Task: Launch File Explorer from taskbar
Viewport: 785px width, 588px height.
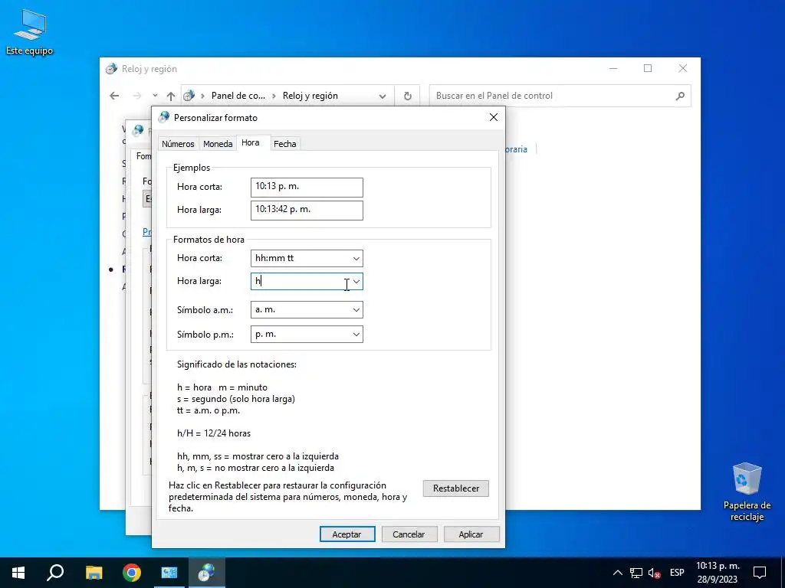Action: (94, 573)
